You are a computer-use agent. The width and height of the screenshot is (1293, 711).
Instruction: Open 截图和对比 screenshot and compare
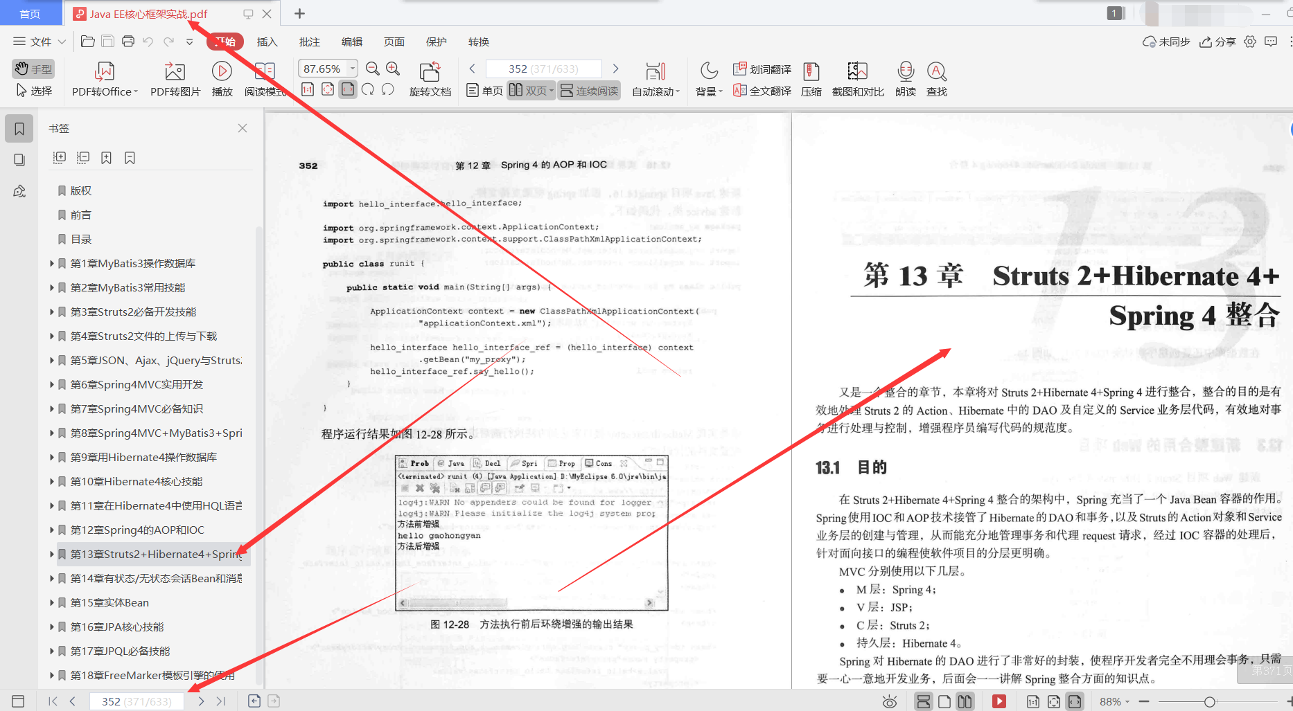(x=858, y=79)
